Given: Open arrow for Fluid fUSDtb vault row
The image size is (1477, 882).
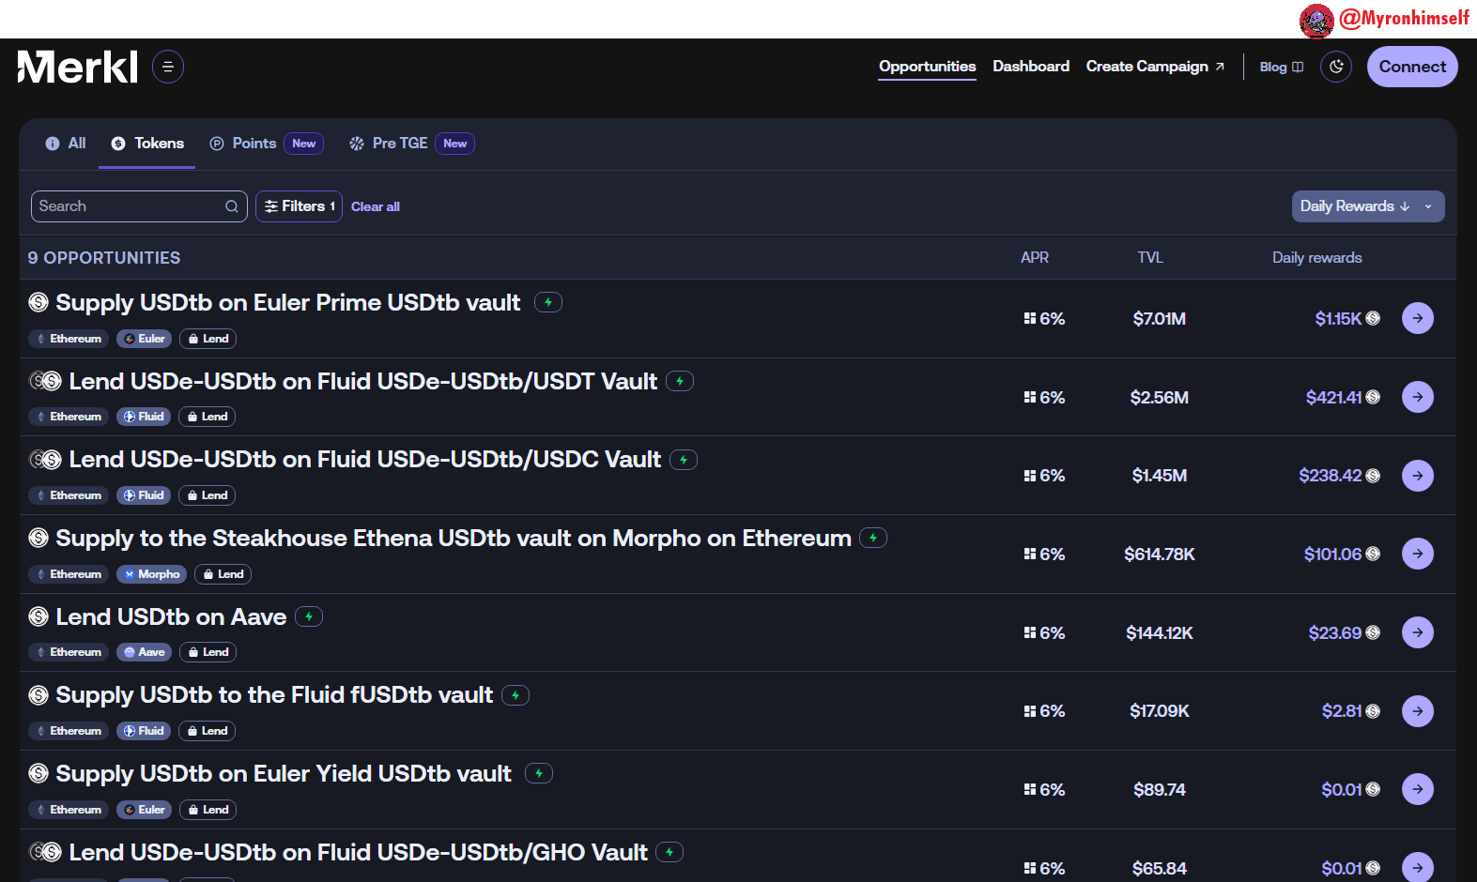Looking at the screenshot, I should tap(1418, 711).
